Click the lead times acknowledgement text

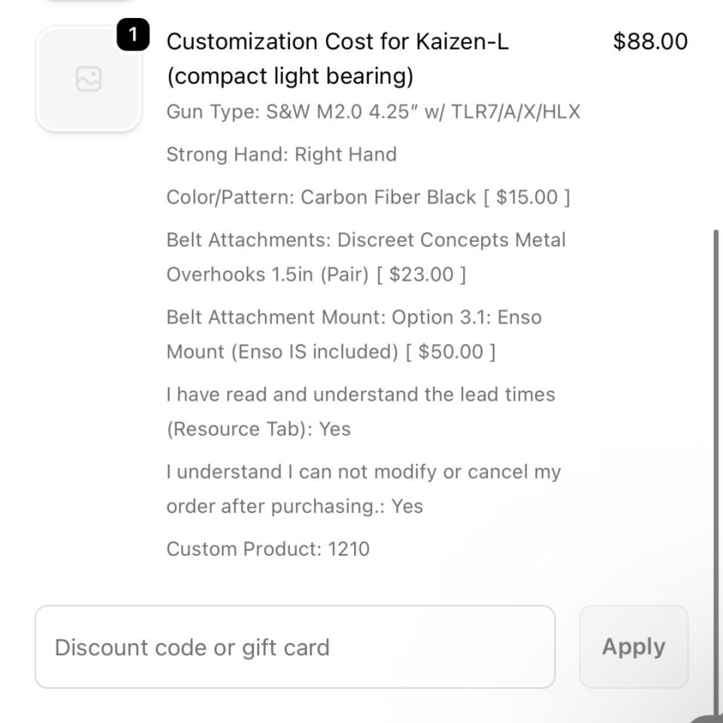[x=360, y=395]
